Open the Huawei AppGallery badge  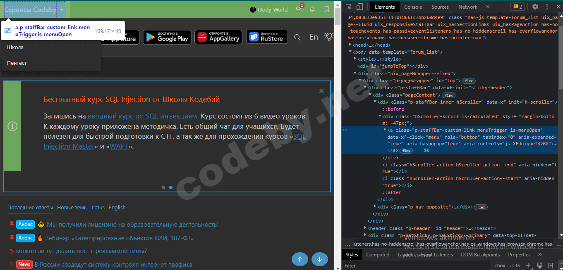(x=219, y=37)
